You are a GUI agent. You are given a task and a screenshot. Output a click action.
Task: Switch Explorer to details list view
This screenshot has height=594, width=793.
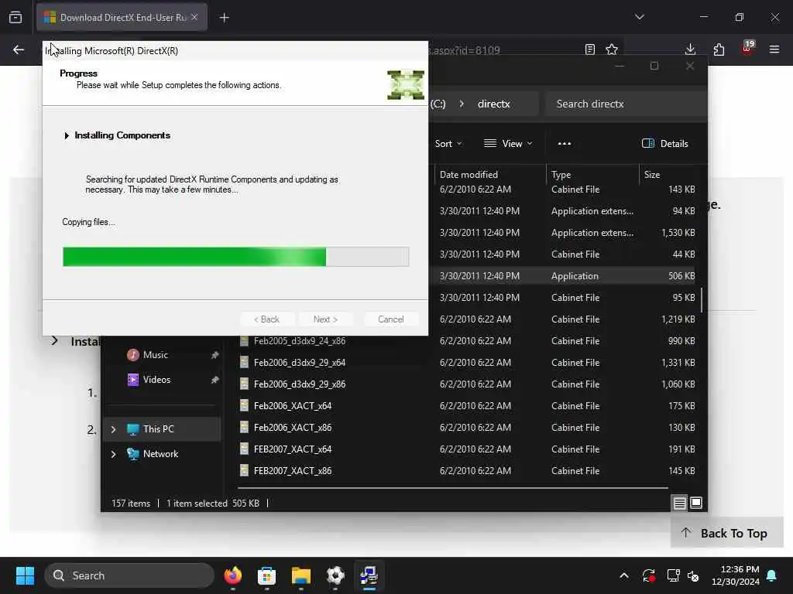click(680, 503)
